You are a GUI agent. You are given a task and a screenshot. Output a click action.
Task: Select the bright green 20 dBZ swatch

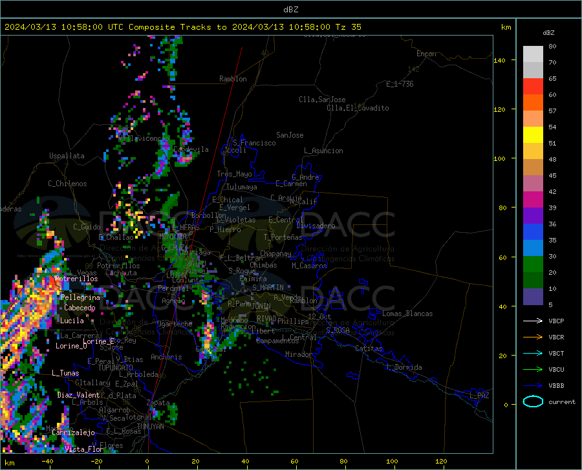(533, 264)
